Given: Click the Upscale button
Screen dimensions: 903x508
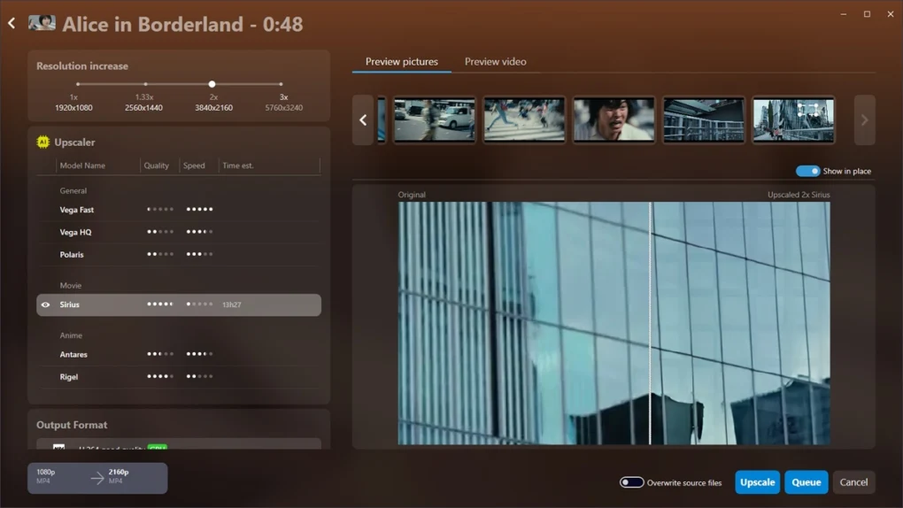Looking at the screenshot, I should point(757,482).
